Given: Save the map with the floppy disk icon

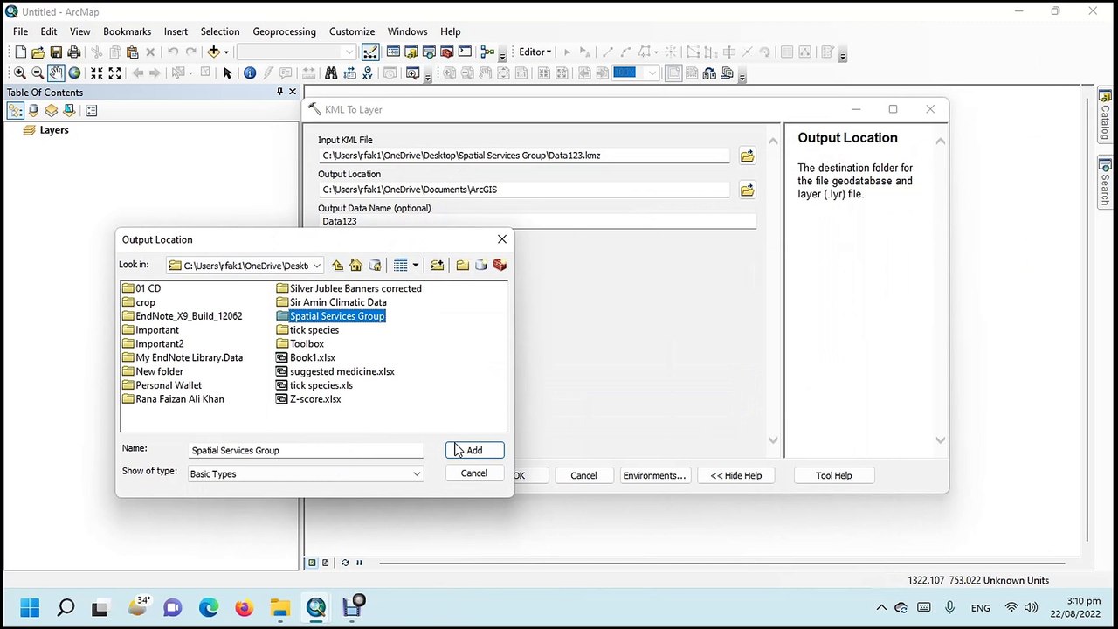Looking at the screenshot, I should pyautogui.click(x=56, y=52).
